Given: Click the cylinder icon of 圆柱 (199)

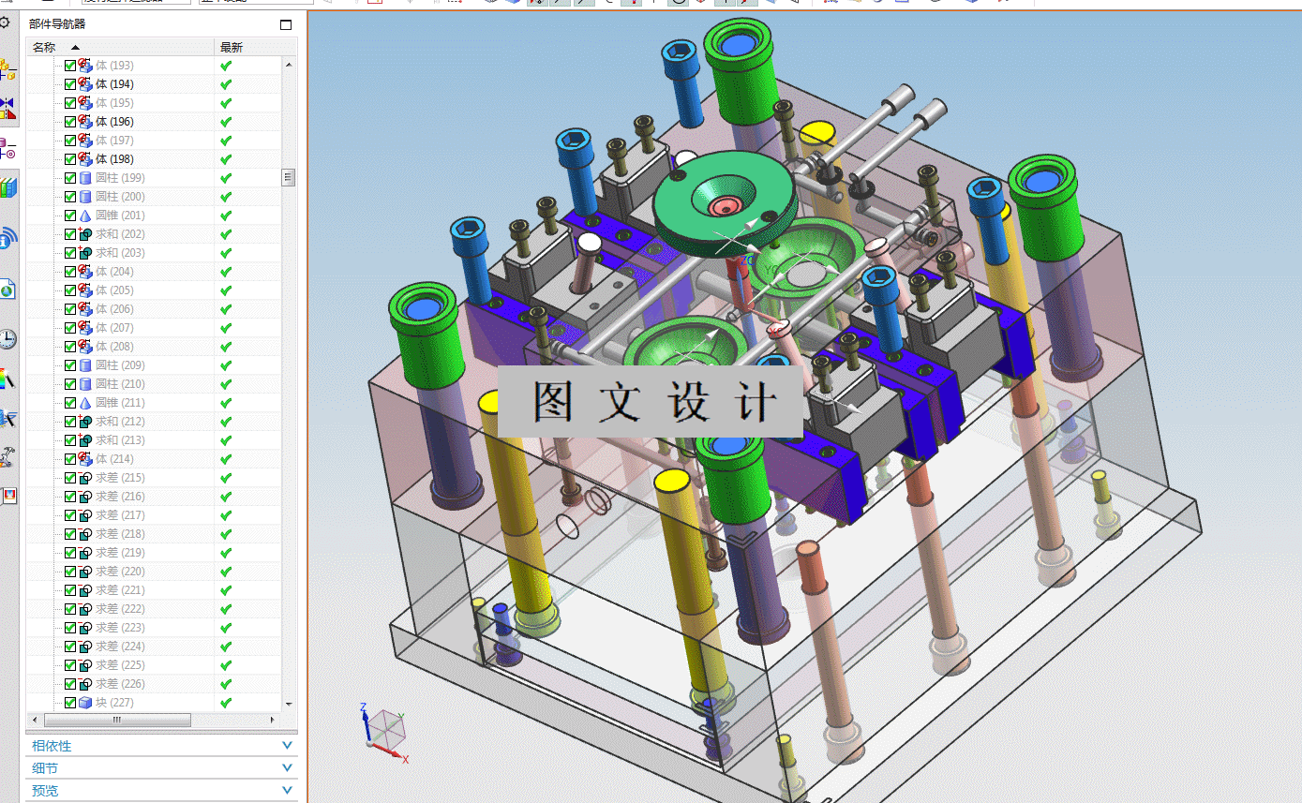Looking at the screenshot, I should (x=85, y=178).
